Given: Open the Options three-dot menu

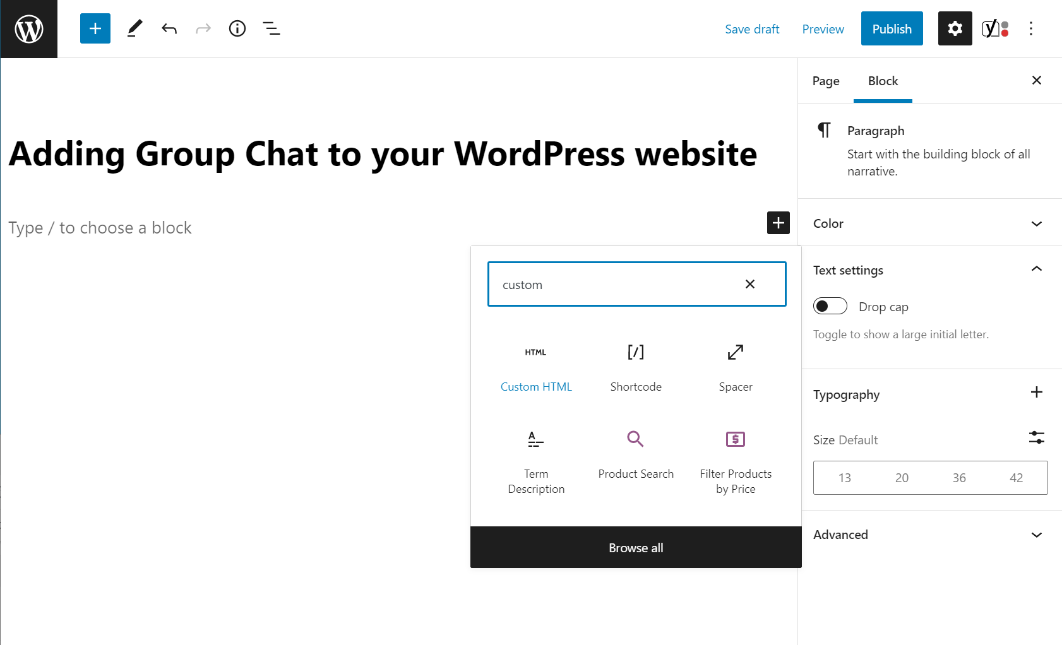Looking at the screenshot, I should pos(1031,28).
